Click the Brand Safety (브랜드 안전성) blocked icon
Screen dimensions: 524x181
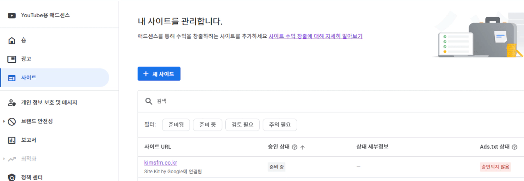coord(12,121)
